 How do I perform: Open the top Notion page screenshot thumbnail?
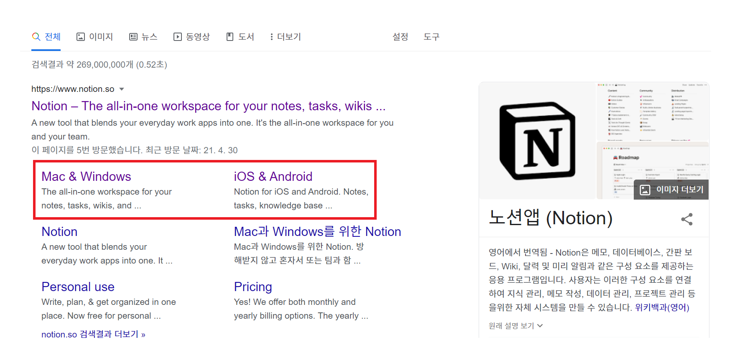pyautogui.click(x=653, y=112)
